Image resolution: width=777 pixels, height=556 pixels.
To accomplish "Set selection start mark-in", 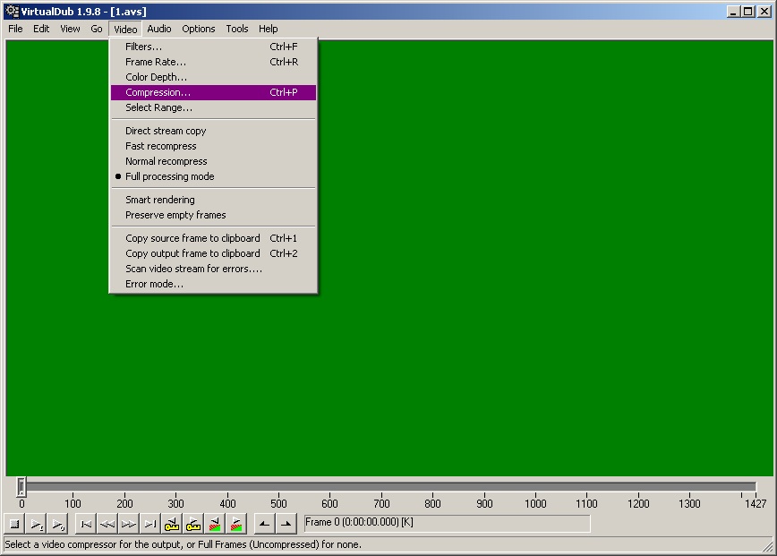I will point(264,525).
